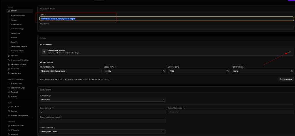The width and height of the screenshot is (295, 136).
Task: Click the Preview Deployments eye icon
Action: click(x=9, y=116)
